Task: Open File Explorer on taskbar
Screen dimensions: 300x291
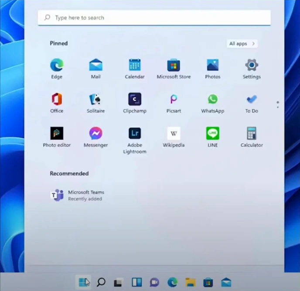Action: point(191,282)
